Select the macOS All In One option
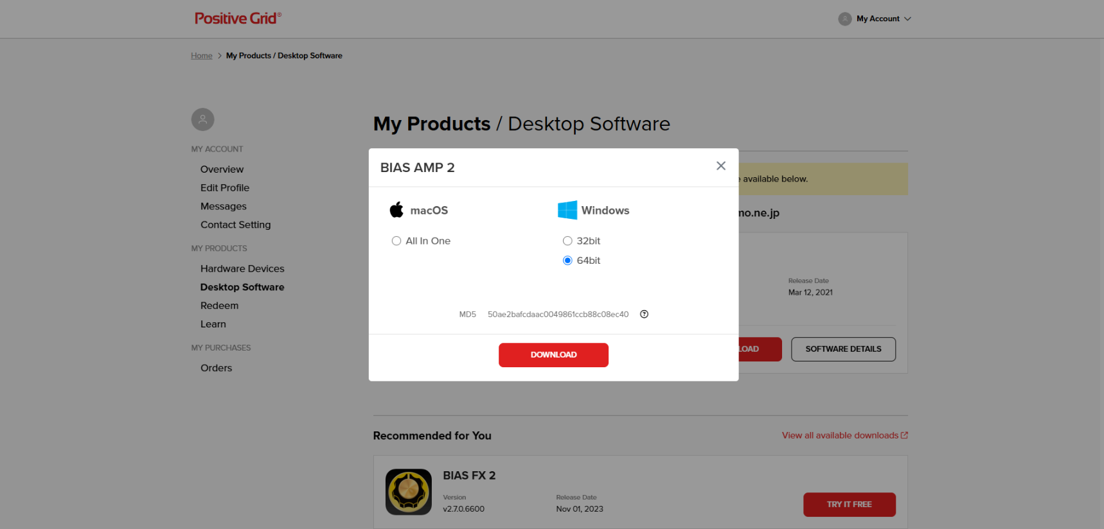 pos(396,241)
